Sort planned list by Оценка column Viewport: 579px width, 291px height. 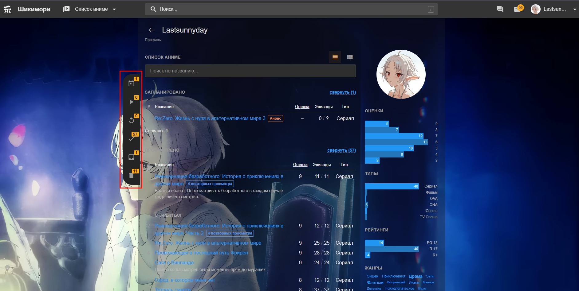coord(302,107)
